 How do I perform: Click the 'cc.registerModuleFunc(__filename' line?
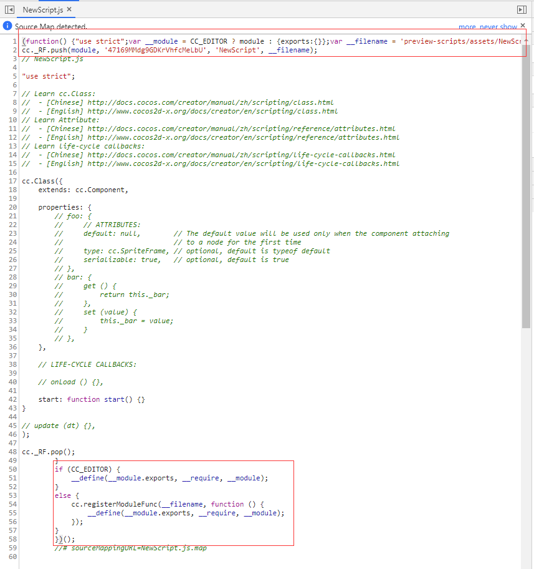[x=168, y=504]
